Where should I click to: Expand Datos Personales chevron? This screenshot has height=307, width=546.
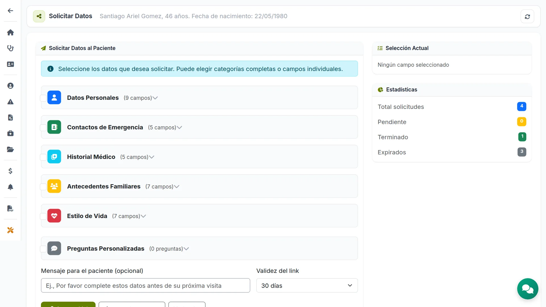[x=155, y=98]
